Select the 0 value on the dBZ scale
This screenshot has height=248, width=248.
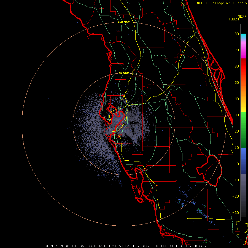pos(238,164)
